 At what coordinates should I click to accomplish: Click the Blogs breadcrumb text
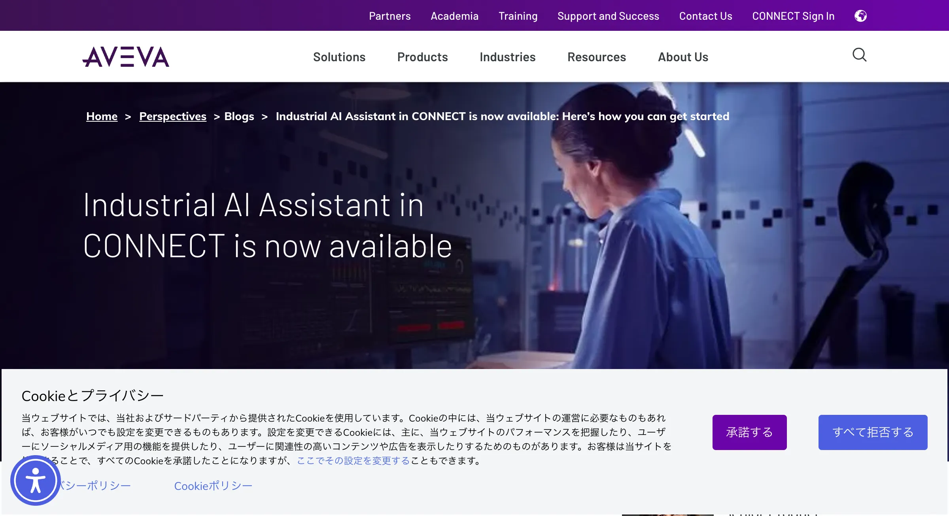pyautogui.click(x=239, y=116)
